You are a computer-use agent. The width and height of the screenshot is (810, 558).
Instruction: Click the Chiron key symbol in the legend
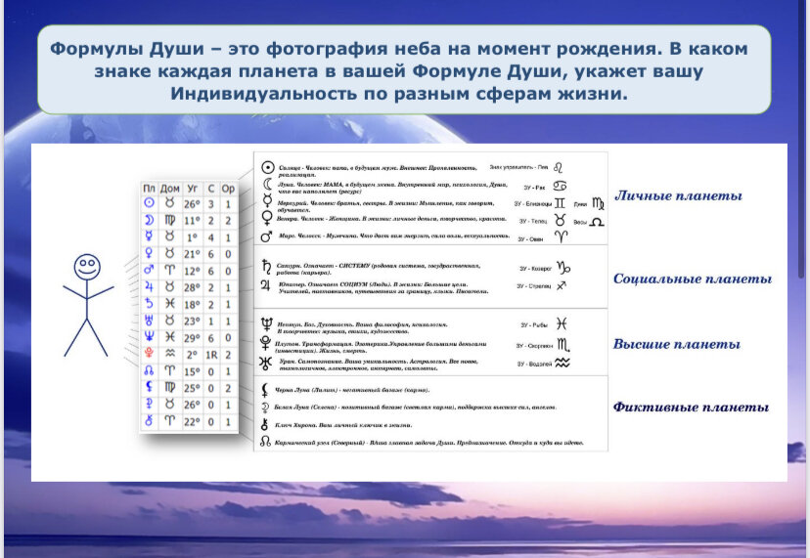pos(264,424)
